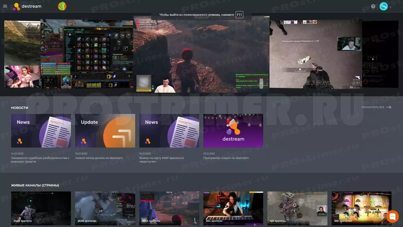The height and width of the screenshot is (227, 403).
Task: Open the stream with 358 зрителей
Action: click(x=361, y=208)
